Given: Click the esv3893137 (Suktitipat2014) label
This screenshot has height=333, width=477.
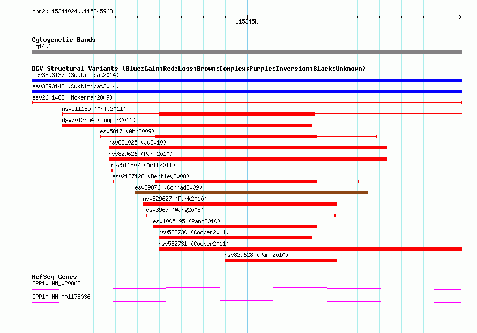Looking at the screenshot, I should point(76,75).
